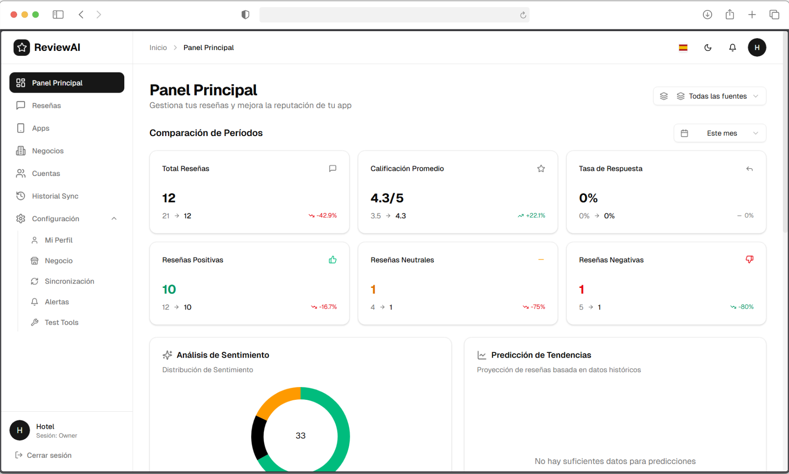Viewport: 789px width, 474px height.
Task: Click the reply arrow in Tasa de Respuesta
Action: click(x=749, y=169)
